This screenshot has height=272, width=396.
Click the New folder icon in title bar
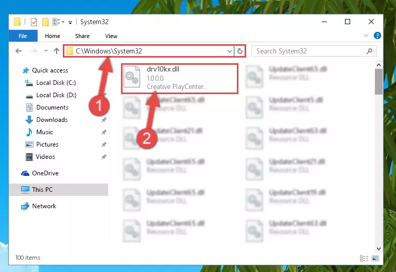pyautogui.click(x=45, y=22)
